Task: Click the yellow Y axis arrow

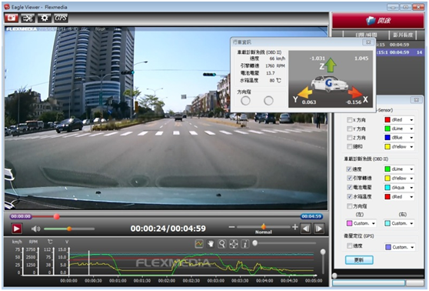Action: [304, 92]
